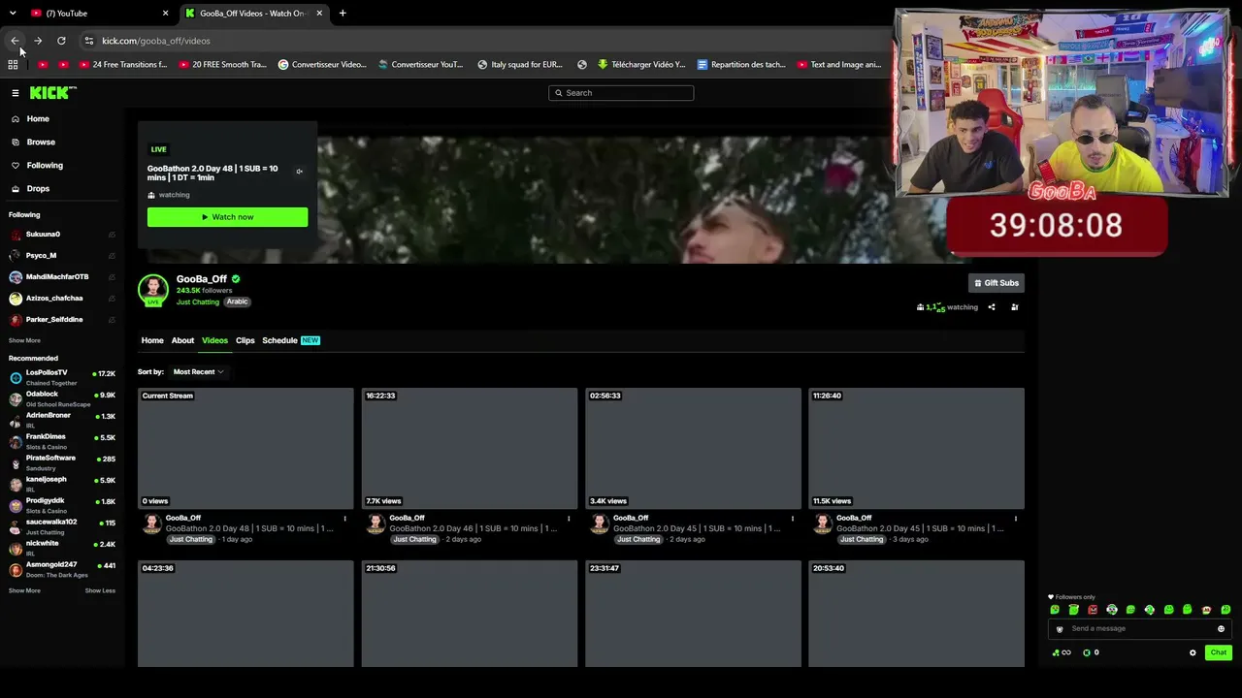Image resolution: width=1242 pixels, height=698 pixels.
Task: Open Parker_Seifddine followed channel
Action: [x=62, y=320]
